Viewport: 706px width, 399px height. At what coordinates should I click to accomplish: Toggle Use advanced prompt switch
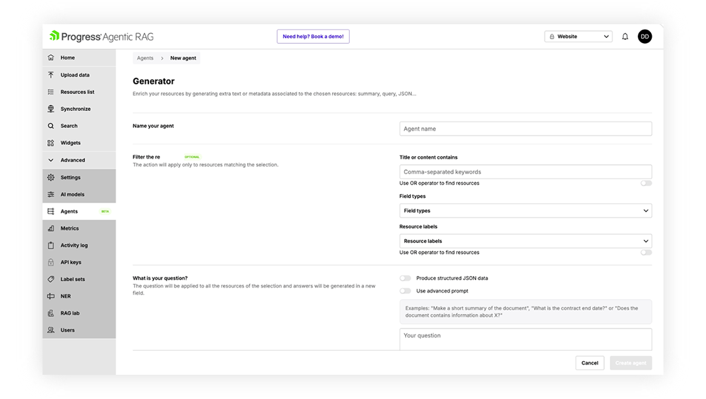405,291
